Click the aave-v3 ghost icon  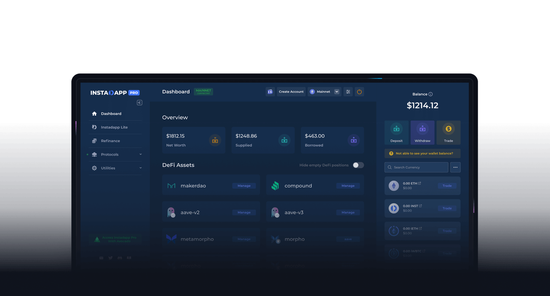[275, 212]
